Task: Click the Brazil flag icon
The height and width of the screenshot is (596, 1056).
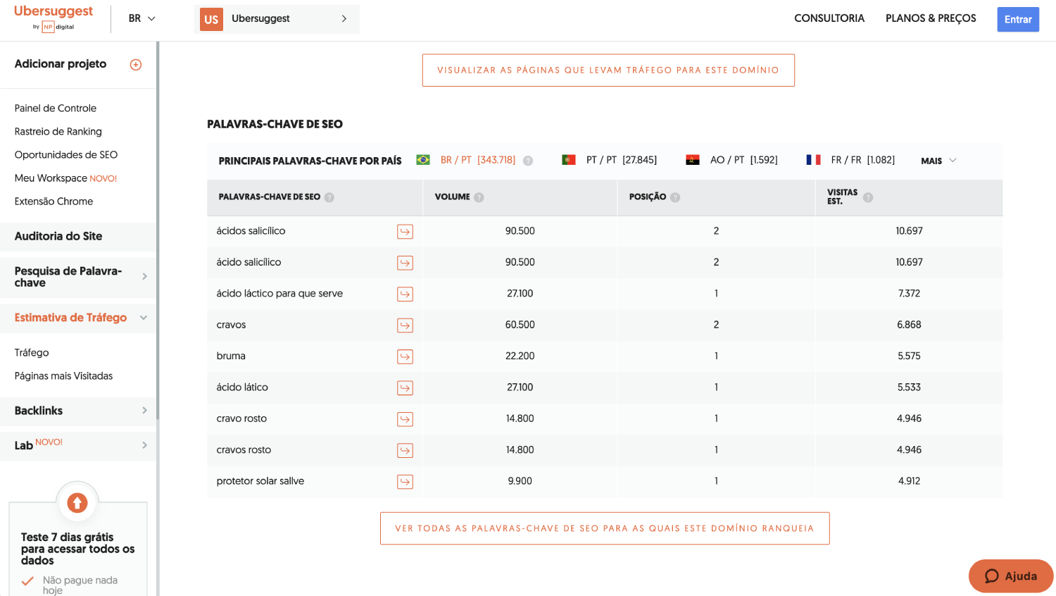Action: [x=422, y=160]
